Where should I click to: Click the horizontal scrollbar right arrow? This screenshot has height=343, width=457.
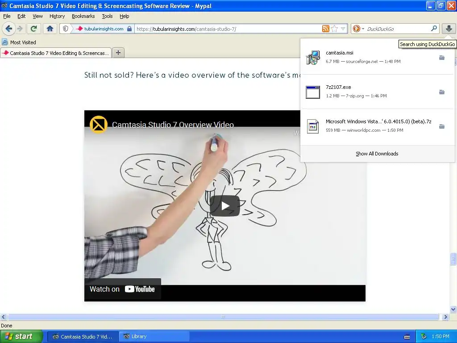point(446,317)
